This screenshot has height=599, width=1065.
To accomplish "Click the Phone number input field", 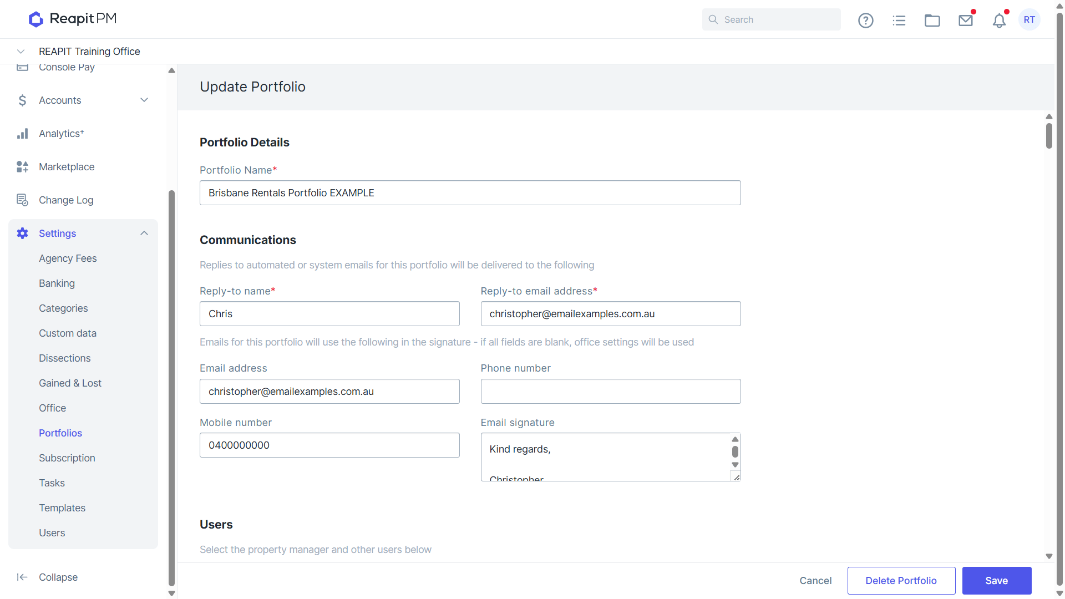I will [x=611, y=392].
